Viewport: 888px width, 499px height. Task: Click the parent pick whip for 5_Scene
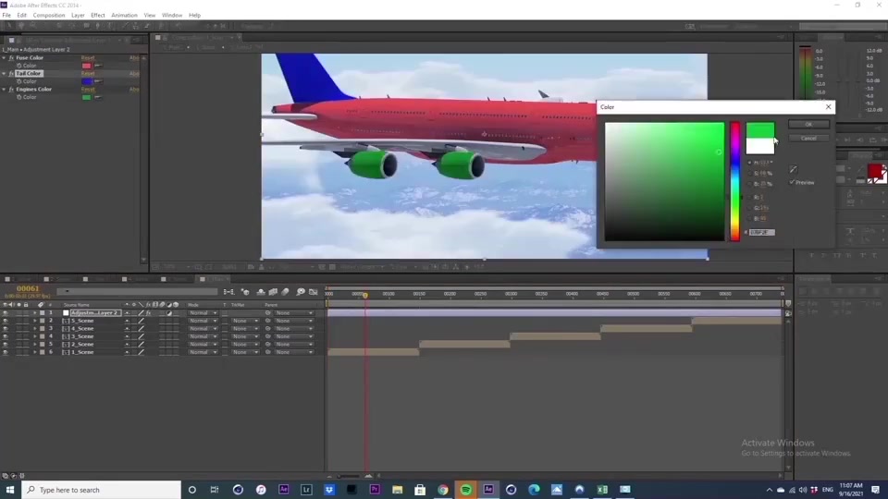pyautogui.click(x=268, y=321)
